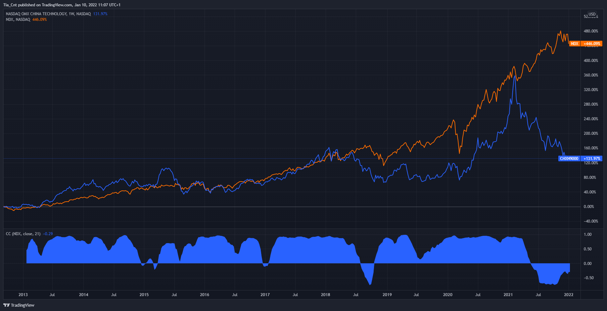Click the 80.00% price axis label
This screenshot has height=311, width=607.
590,178
